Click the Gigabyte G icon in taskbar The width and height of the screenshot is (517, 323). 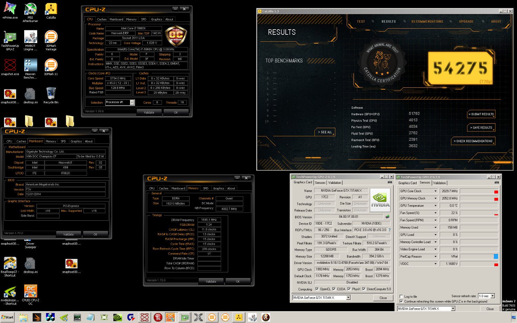click(131, 317)
